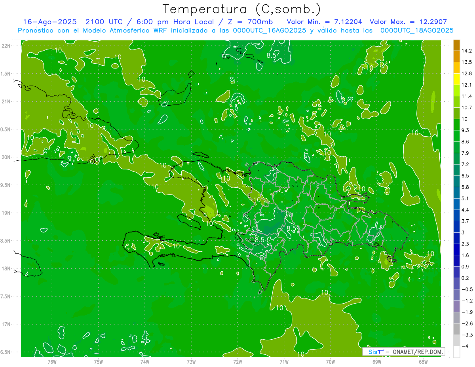Click the '0.9' color scale label

coord(466,266)
